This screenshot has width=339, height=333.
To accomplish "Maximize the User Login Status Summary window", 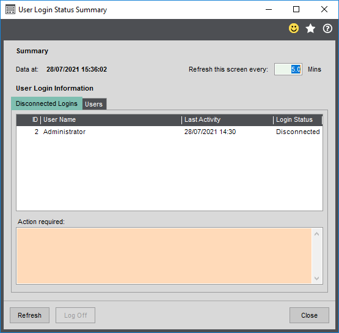I will [x=296, y=9].
